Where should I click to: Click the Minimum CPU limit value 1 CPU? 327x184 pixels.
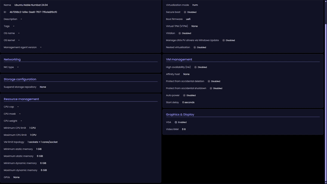[x=33, y=128]
